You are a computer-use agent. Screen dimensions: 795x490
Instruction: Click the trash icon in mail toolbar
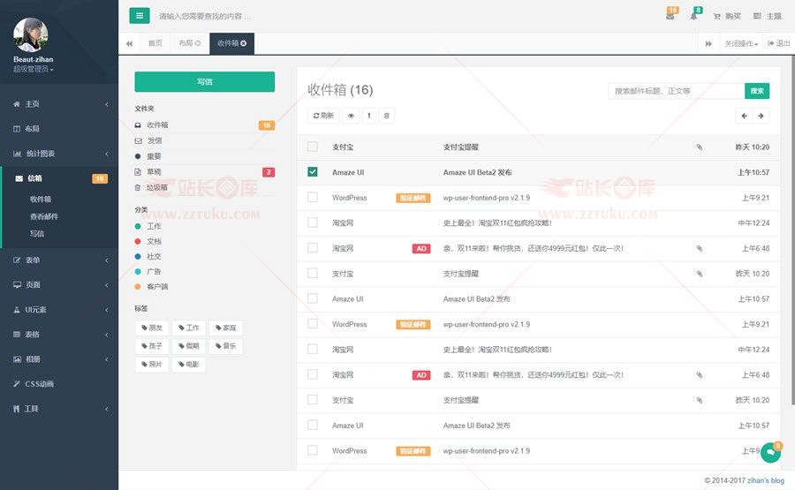(x=386, y=116)
